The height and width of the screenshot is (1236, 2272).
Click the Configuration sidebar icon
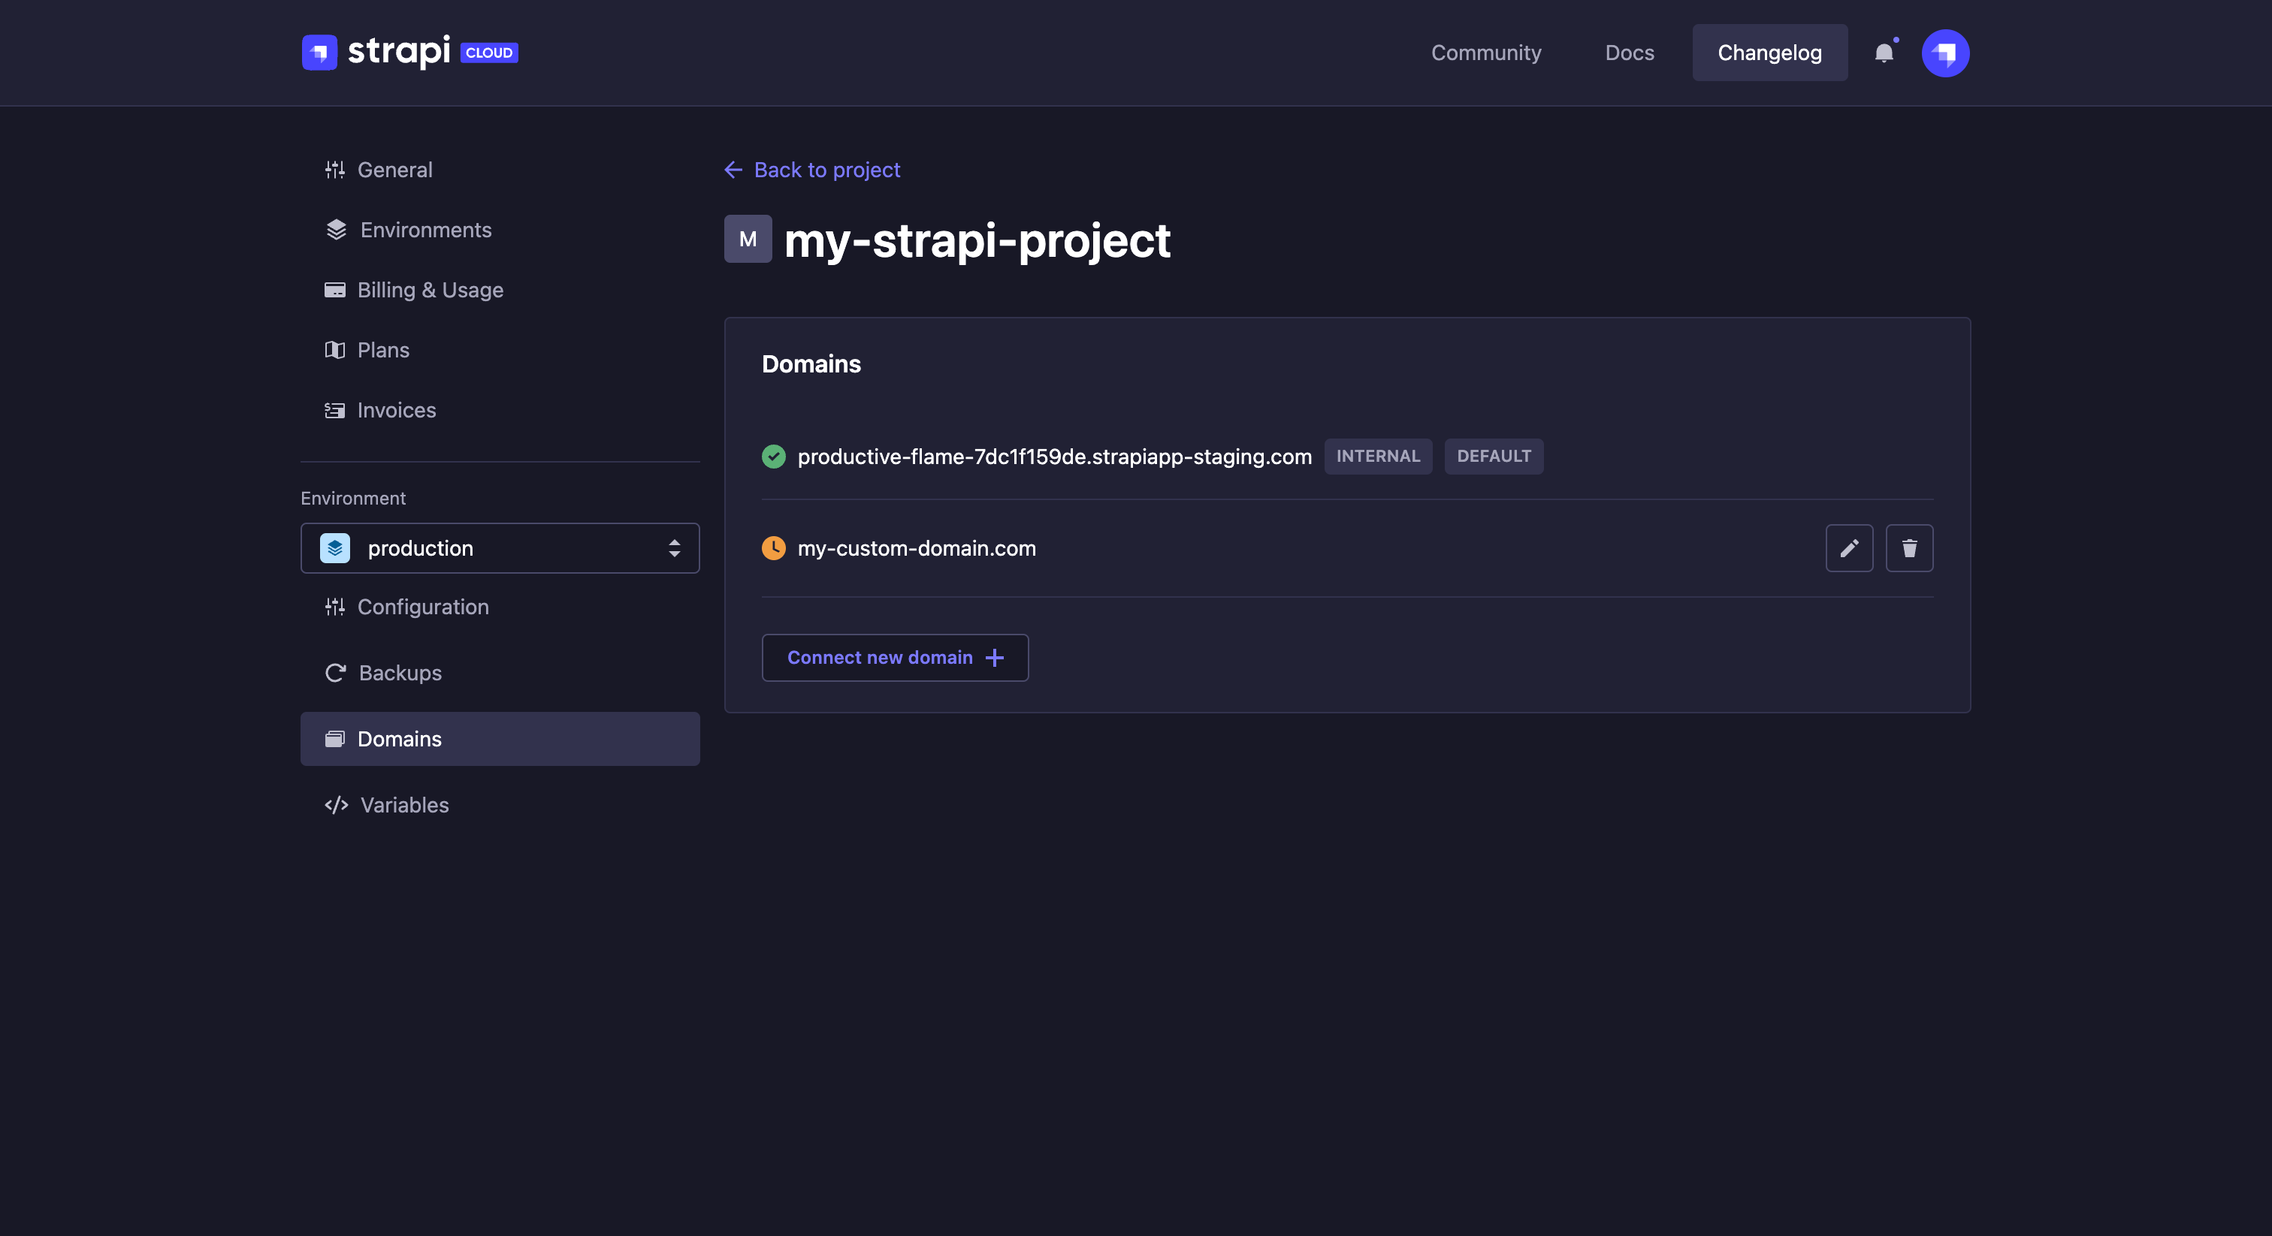334,606
